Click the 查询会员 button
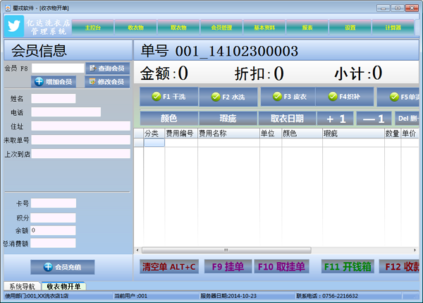The height and width of the screenshot is (303, 423). pyautogui.click(x=108, y=69)
